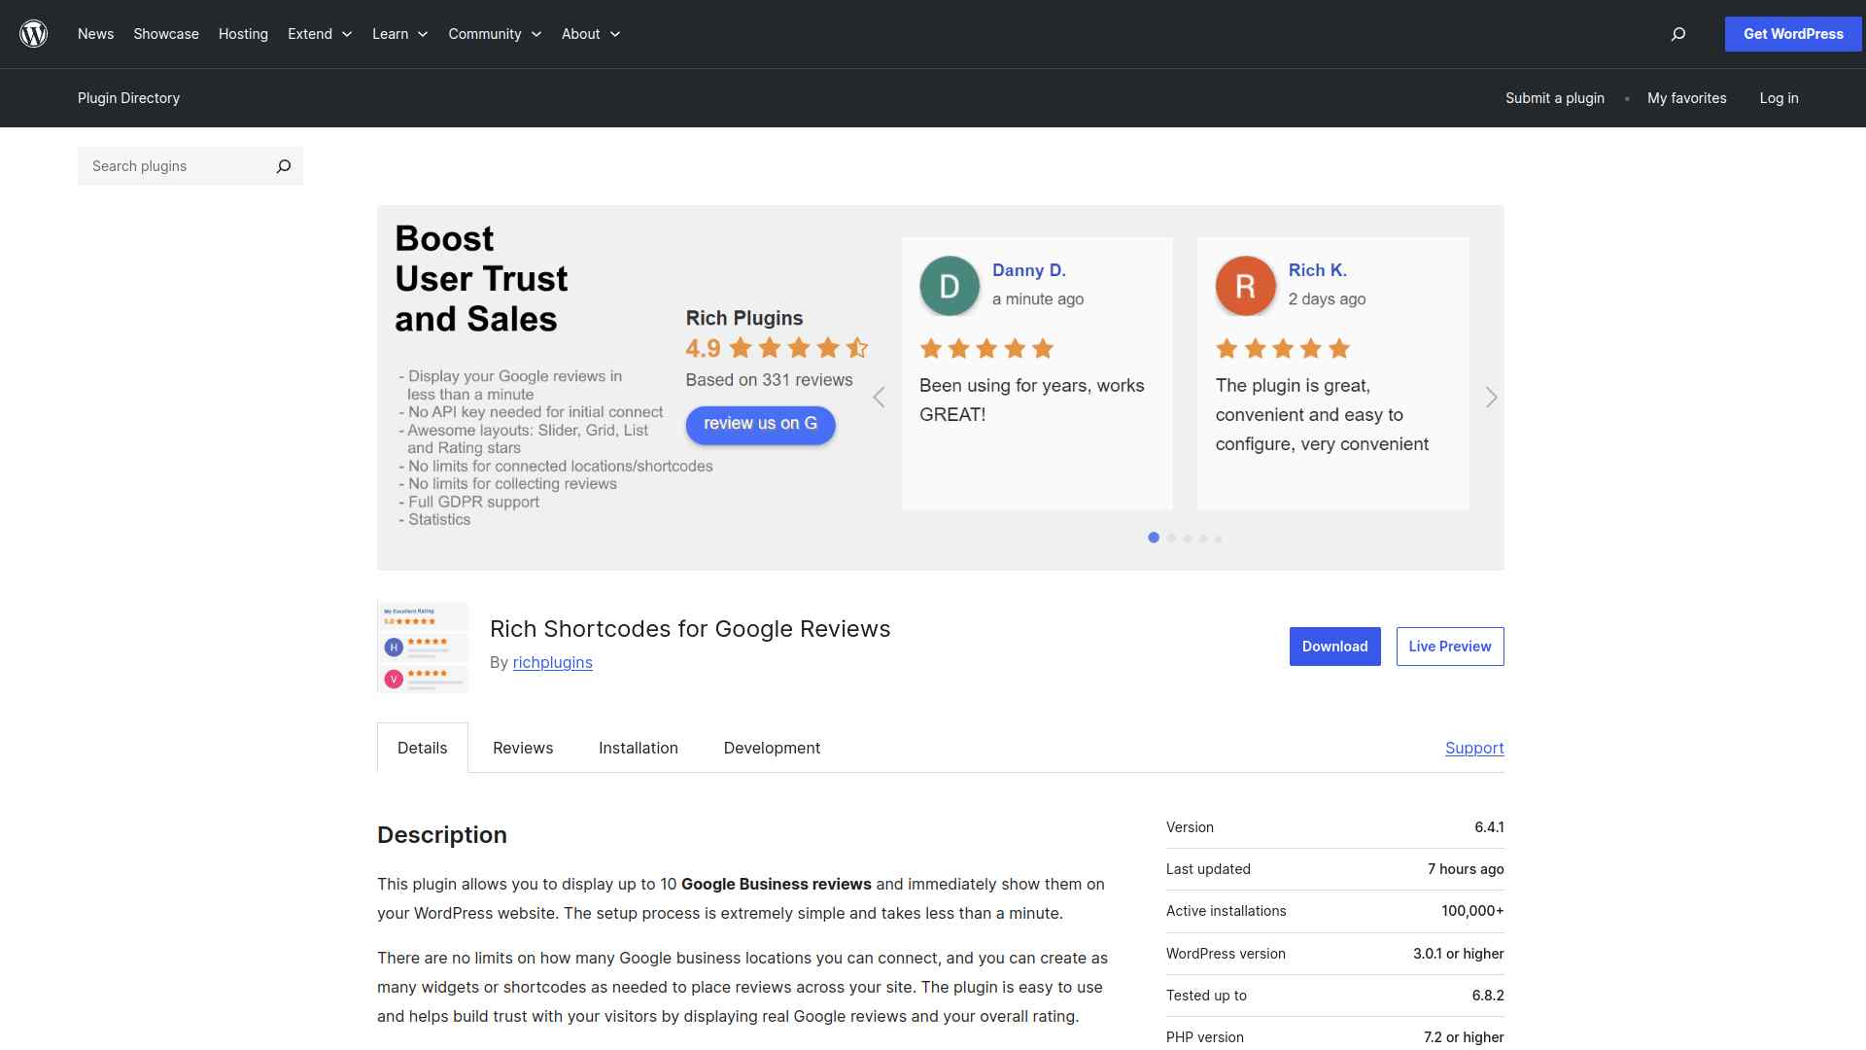The image size is (1866, 1050).
Task: Open Submit a plugin link
Action: tap(1555, 98)
